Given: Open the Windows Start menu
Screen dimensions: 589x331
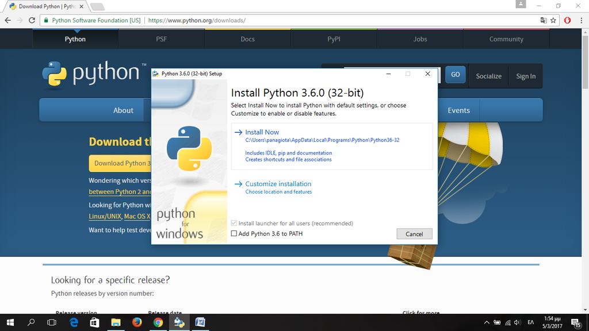Looking at the screenshot, I should point(10,322).
